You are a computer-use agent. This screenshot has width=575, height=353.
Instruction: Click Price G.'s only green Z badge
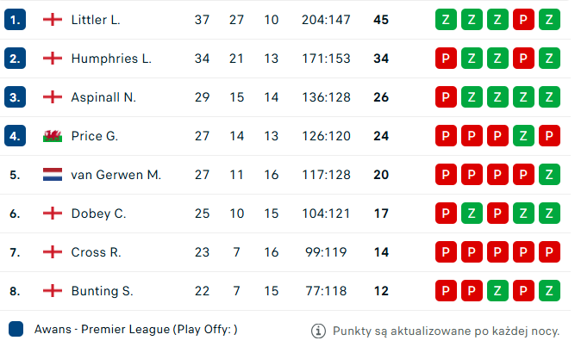point(523,136)
